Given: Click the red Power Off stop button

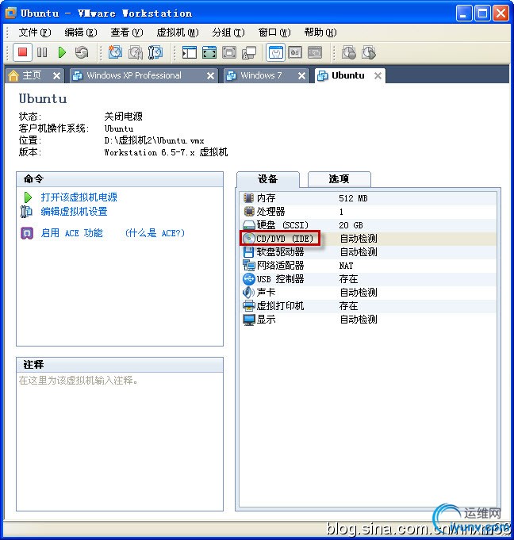Looking at the screenshot, I should pos(23,52).
